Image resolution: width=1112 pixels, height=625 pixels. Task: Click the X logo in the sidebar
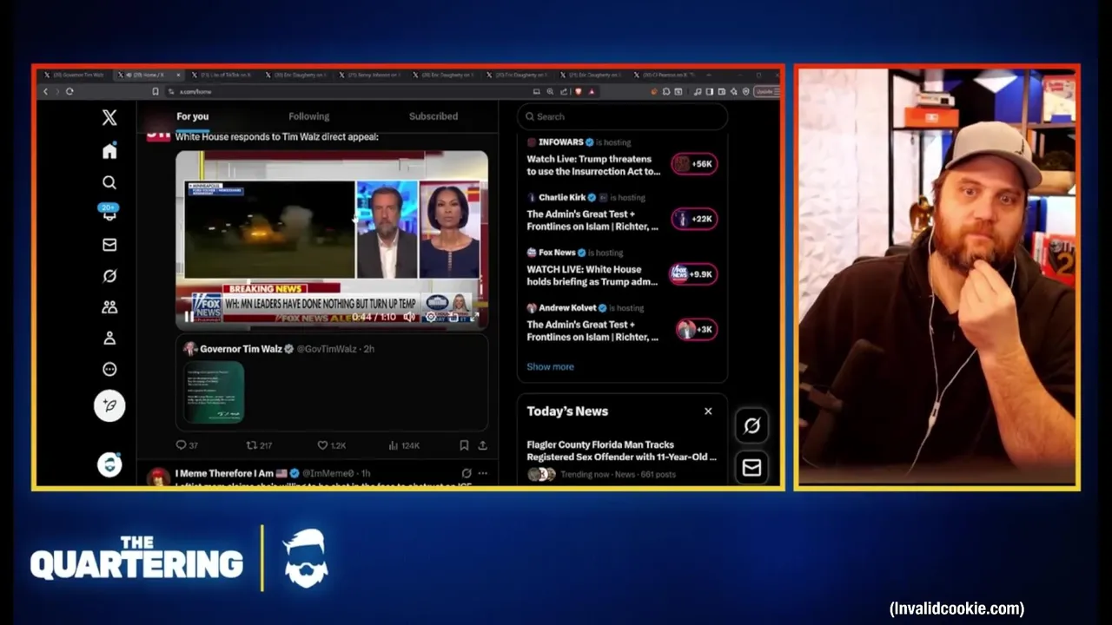click(109, 118)
